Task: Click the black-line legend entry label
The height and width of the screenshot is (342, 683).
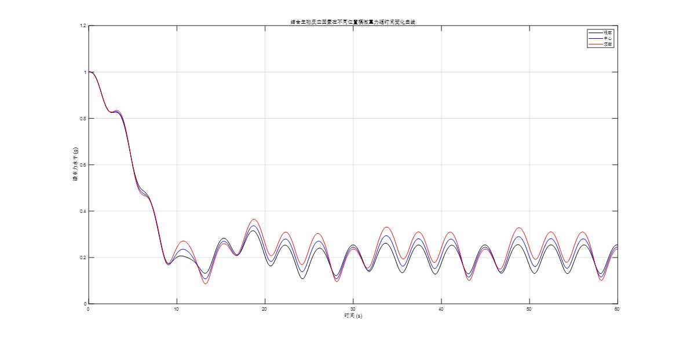Action: tap(608, 32)
